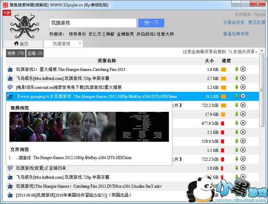The image size is (268, 204).
Task: Select the 饥饿游戏 search results tab
Action: pyautogui.click(x=63, y=44)
